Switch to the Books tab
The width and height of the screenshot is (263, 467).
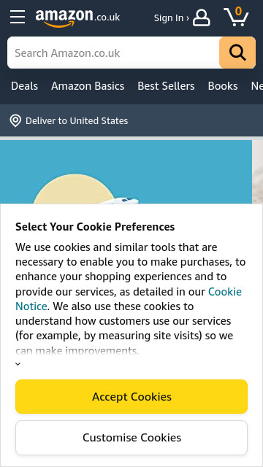[223, 86]
